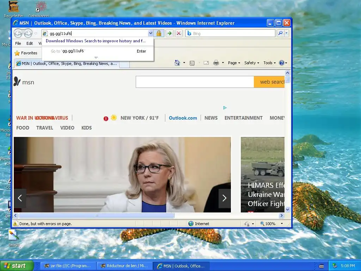
Task: Open the File menu
Action: point(18,43)
